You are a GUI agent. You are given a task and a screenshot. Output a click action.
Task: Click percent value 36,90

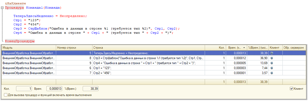(x=264, y=58)
